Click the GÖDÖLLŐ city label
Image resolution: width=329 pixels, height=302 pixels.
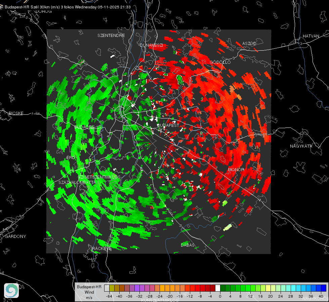(x=220, y=62)
